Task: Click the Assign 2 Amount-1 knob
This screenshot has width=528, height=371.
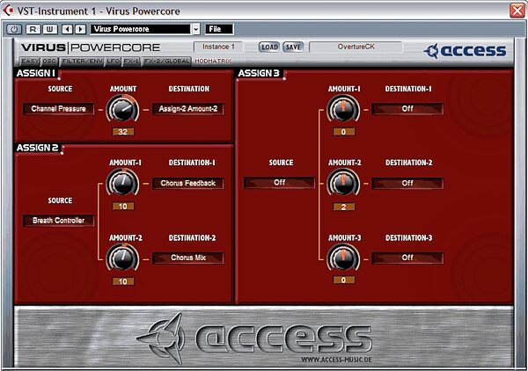Action: click(122, 184)
